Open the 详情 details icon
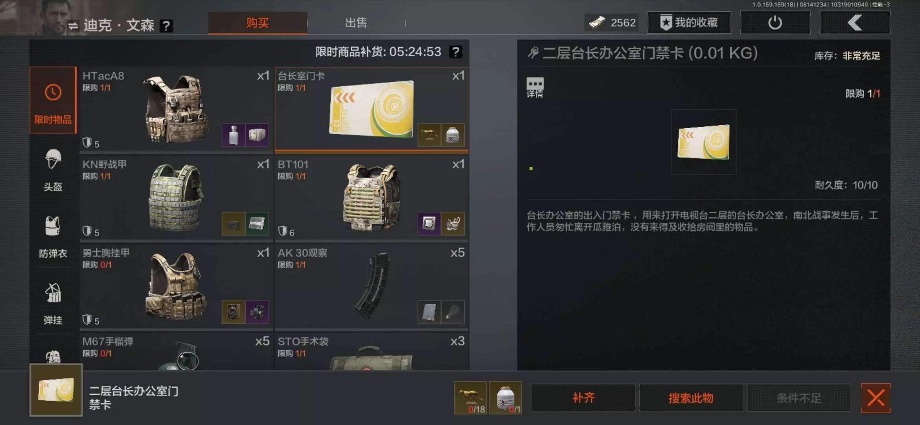The height and width of the screenshot is (425, 920). pos(535,87)
